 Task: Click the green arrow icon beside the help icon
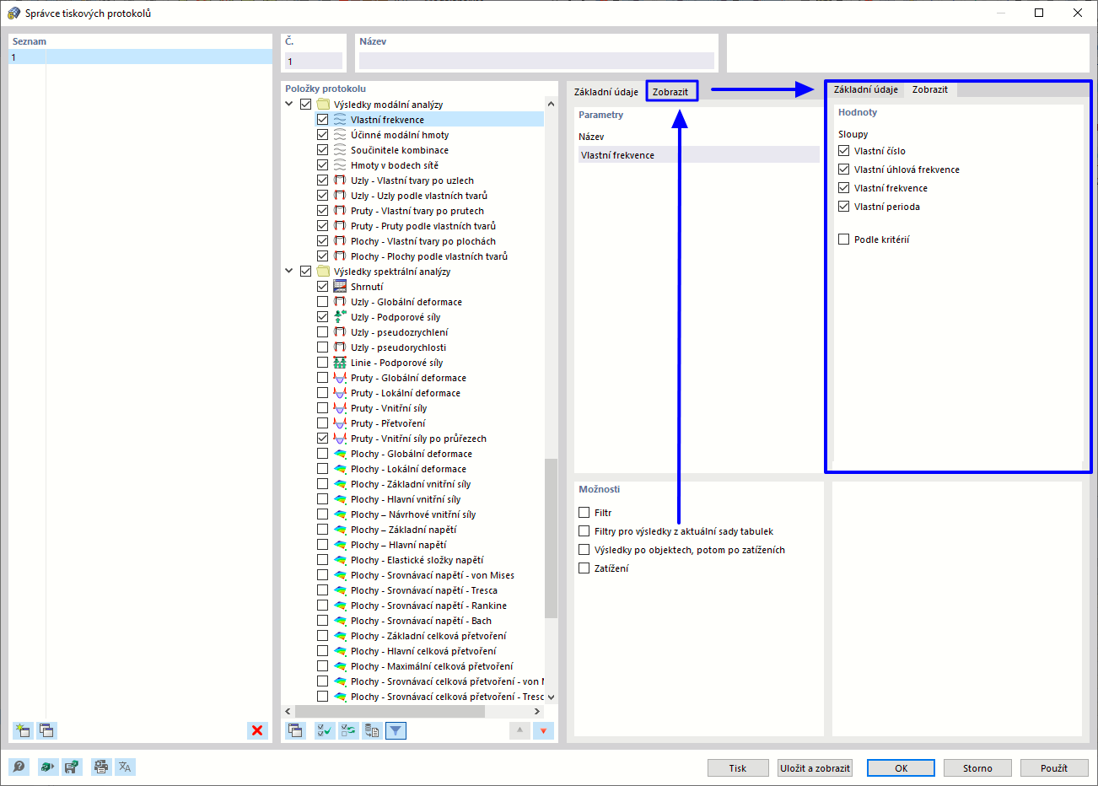point(48,767)
